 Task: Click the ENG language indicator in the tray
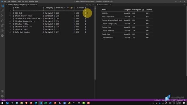click(x=174, y=103)
